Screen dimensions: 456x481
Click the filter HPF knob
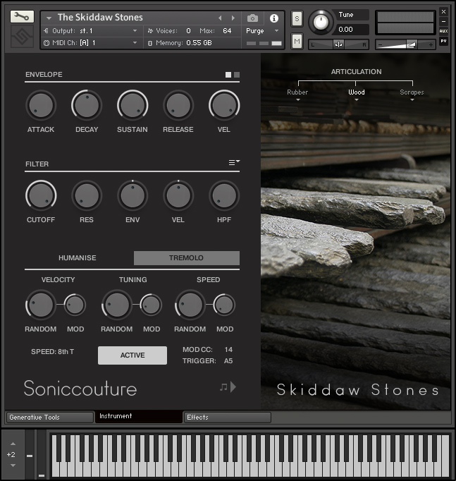[224, 195]
